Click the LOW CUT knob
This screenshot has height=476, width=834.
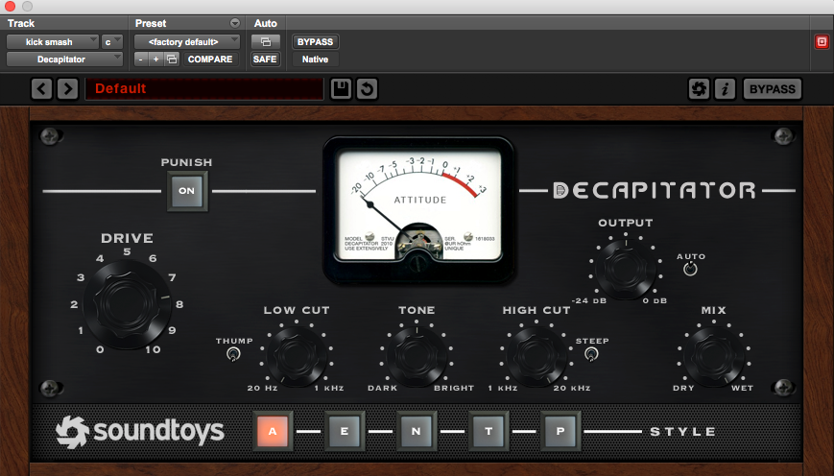[297, 356]
